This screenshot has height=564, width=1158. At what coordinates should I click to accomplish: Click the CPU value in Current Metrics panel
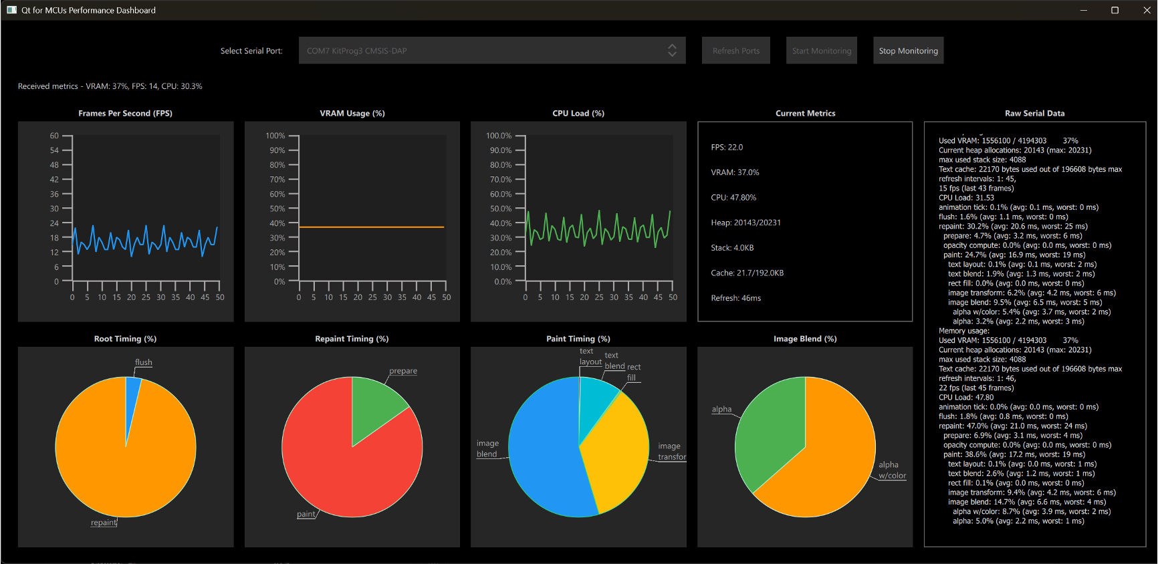733,198
